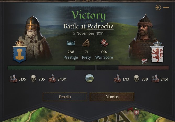The height and width of the screenshot is (122, 175).
Task: Click the wounded heart icon near enemy commander
Action: pos(144,61)
